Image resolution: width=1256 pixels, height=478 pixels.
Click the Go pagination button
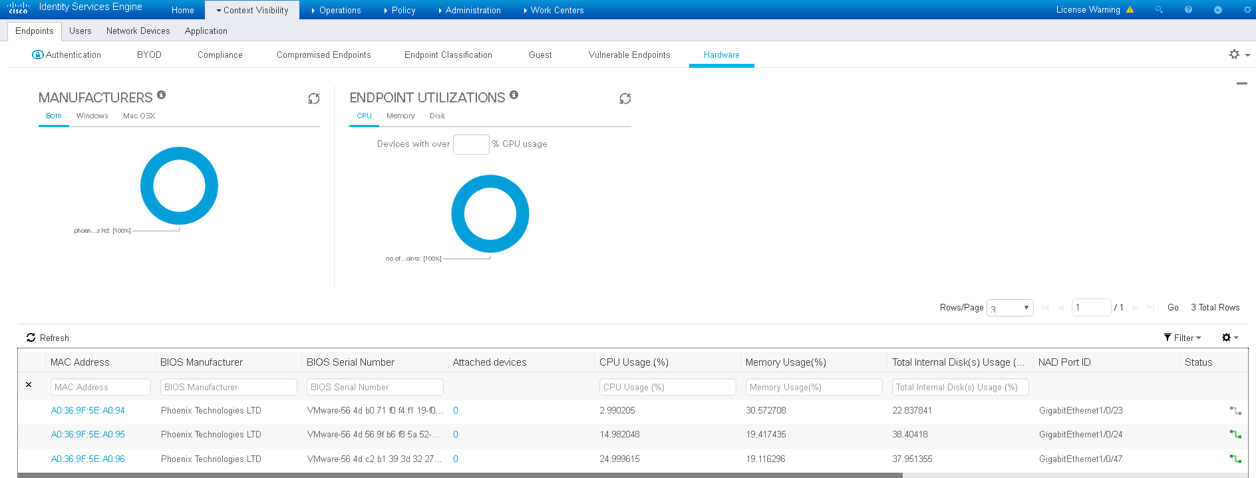click(1173, 307)
